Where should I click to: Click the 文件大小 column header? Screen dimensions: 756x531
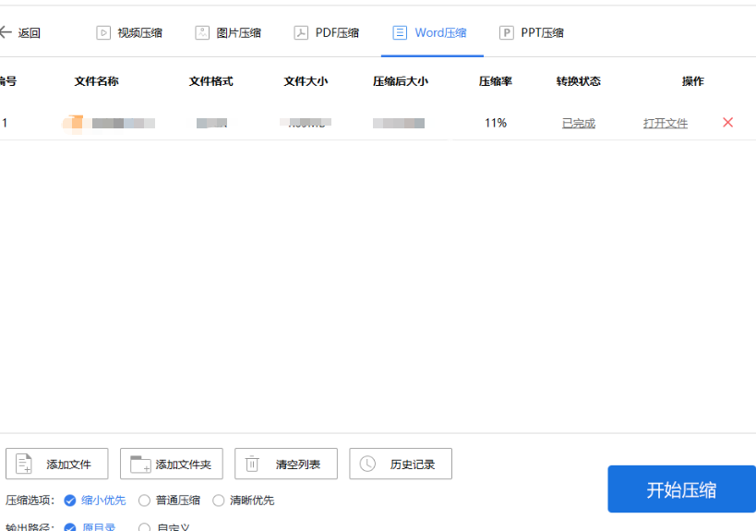click(306, 81)
